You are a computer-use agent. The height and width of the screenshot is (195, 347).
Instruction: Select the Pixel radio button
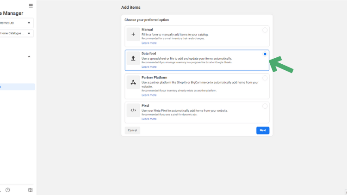tap(265, 106)
